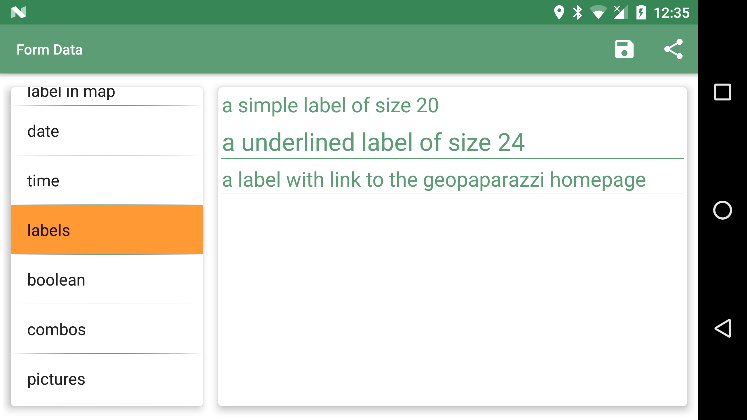This screenshot has height=420, width=747.
Task: Tap the Bluetooth status bar icon
Action: tap(577, 13)
